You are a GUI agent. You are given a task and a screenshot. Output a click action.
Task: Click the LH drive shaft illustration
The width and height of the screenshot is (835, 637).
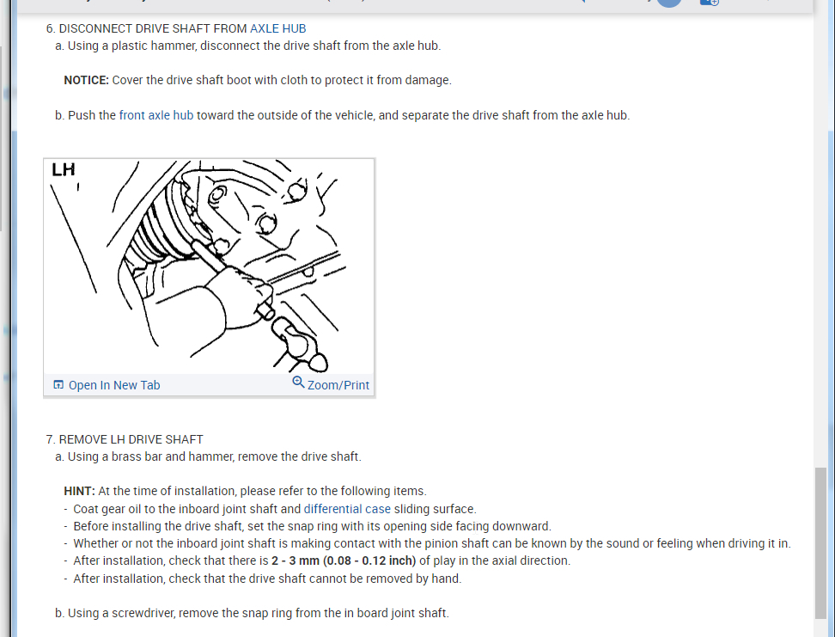(210, 266)
